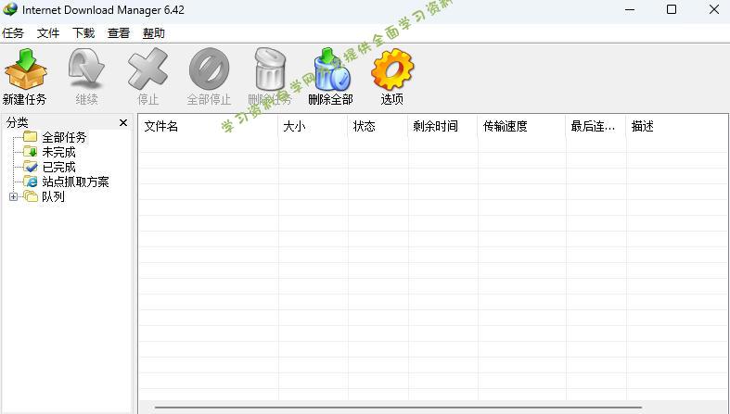Close the Internet Download Manager window

(713, 9)
